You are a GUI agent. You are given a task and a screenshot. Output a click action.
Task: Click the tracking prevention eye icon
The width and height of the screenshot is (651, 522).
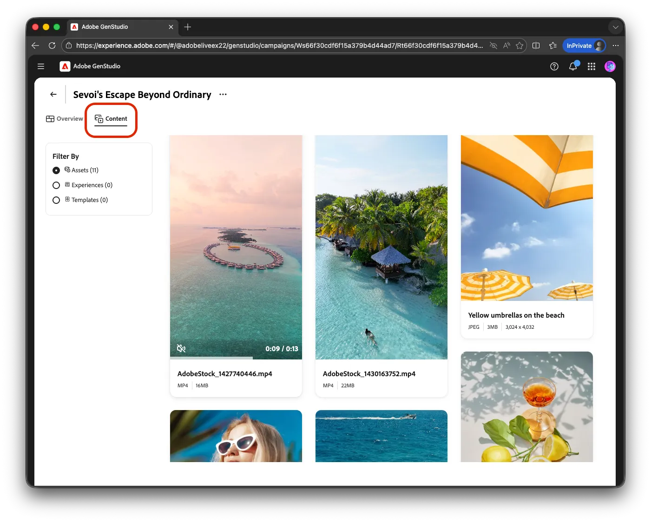[493, 46]
